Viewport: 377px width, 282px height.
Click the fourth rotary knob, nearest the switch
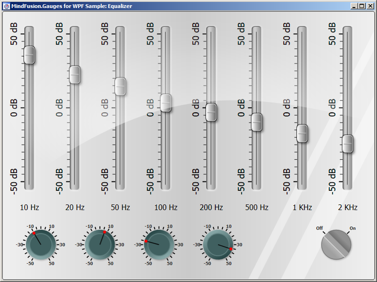(x=218, y=244)
